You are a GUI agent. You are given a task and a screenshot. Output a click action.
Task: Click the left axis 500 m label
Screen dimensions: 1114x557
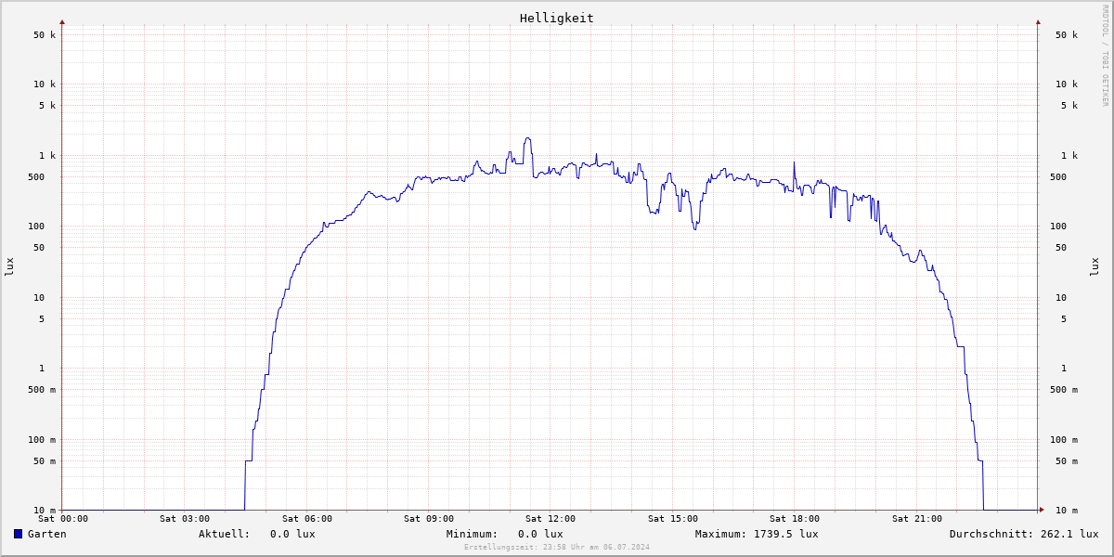pos(42,390)
